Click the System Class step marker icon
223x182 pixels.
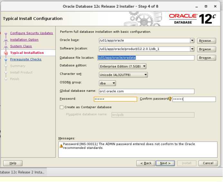pos(6,47)
